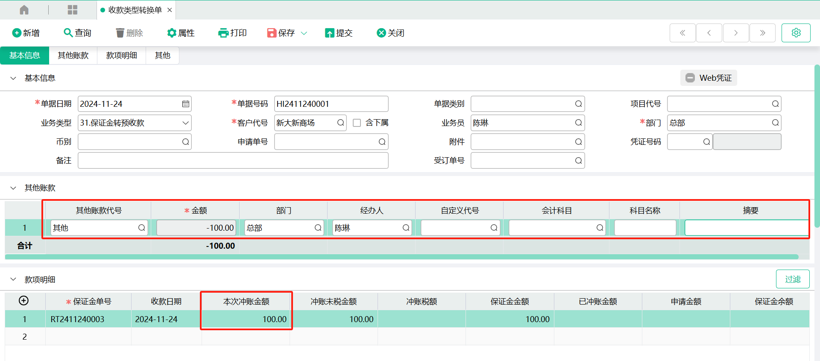Click into the 备注 remarks field
Viewport: 820px width, 361px height.
233,161
